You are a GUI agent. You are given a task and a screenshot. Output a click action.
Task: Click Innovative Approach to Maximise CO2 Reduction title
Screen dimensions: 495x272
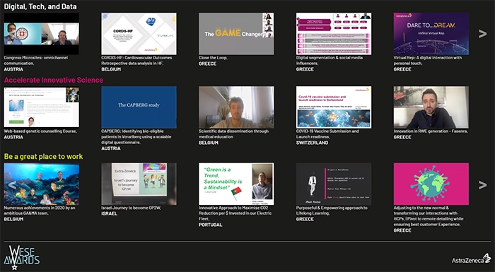235,213
